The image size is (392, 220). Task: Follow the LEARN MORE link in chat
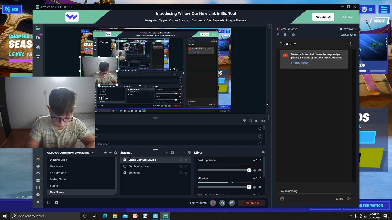pyautogui.click(x=300, y=63)
